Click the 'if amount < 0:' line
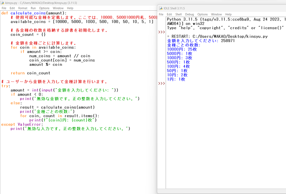The height and width of the screenshot is (194, 286). click(27, 94)
